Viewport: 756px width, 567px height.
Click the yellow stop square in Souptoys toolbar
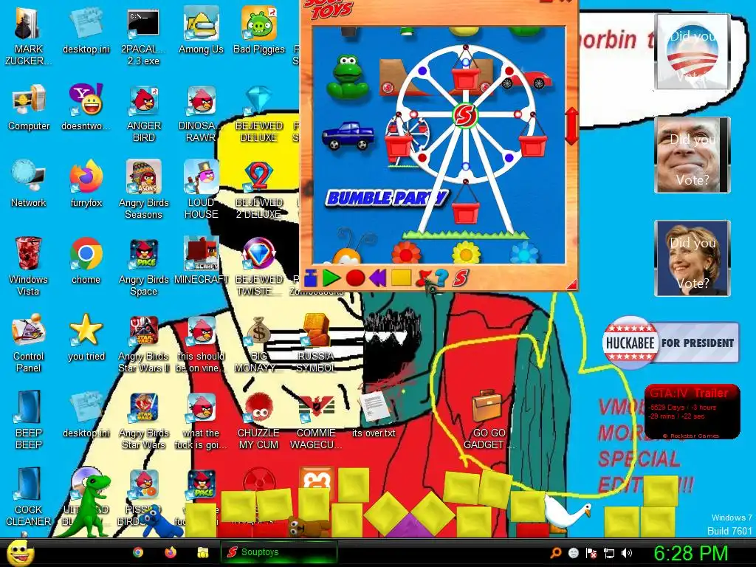pos(401,278)
